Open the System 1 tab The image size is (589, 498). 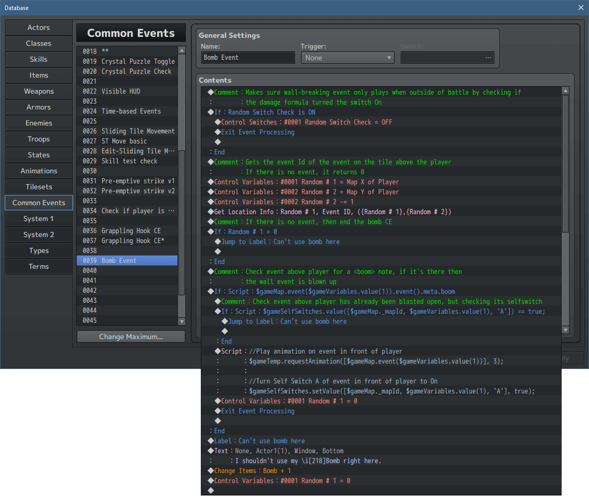click(39, 219)
